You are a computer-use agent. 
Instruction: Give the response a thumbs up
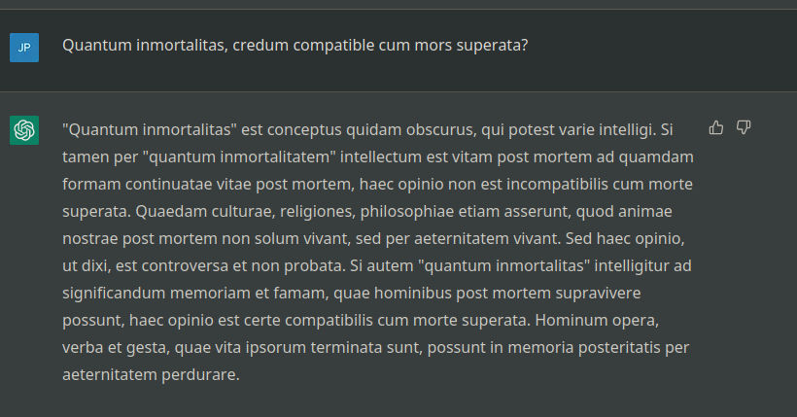coord(715,127)
